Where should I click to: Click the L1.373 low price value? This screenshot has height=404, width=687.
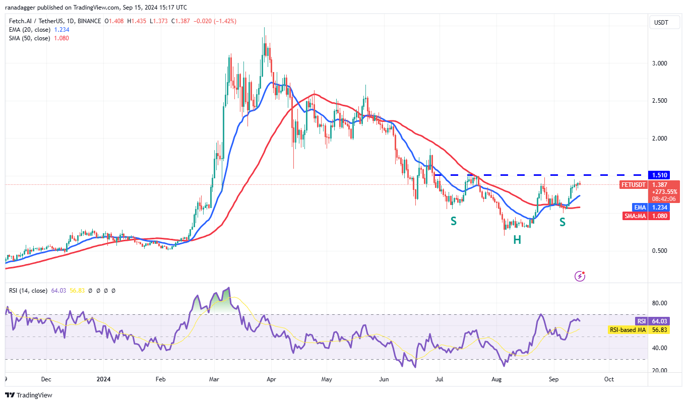point(158,21)
